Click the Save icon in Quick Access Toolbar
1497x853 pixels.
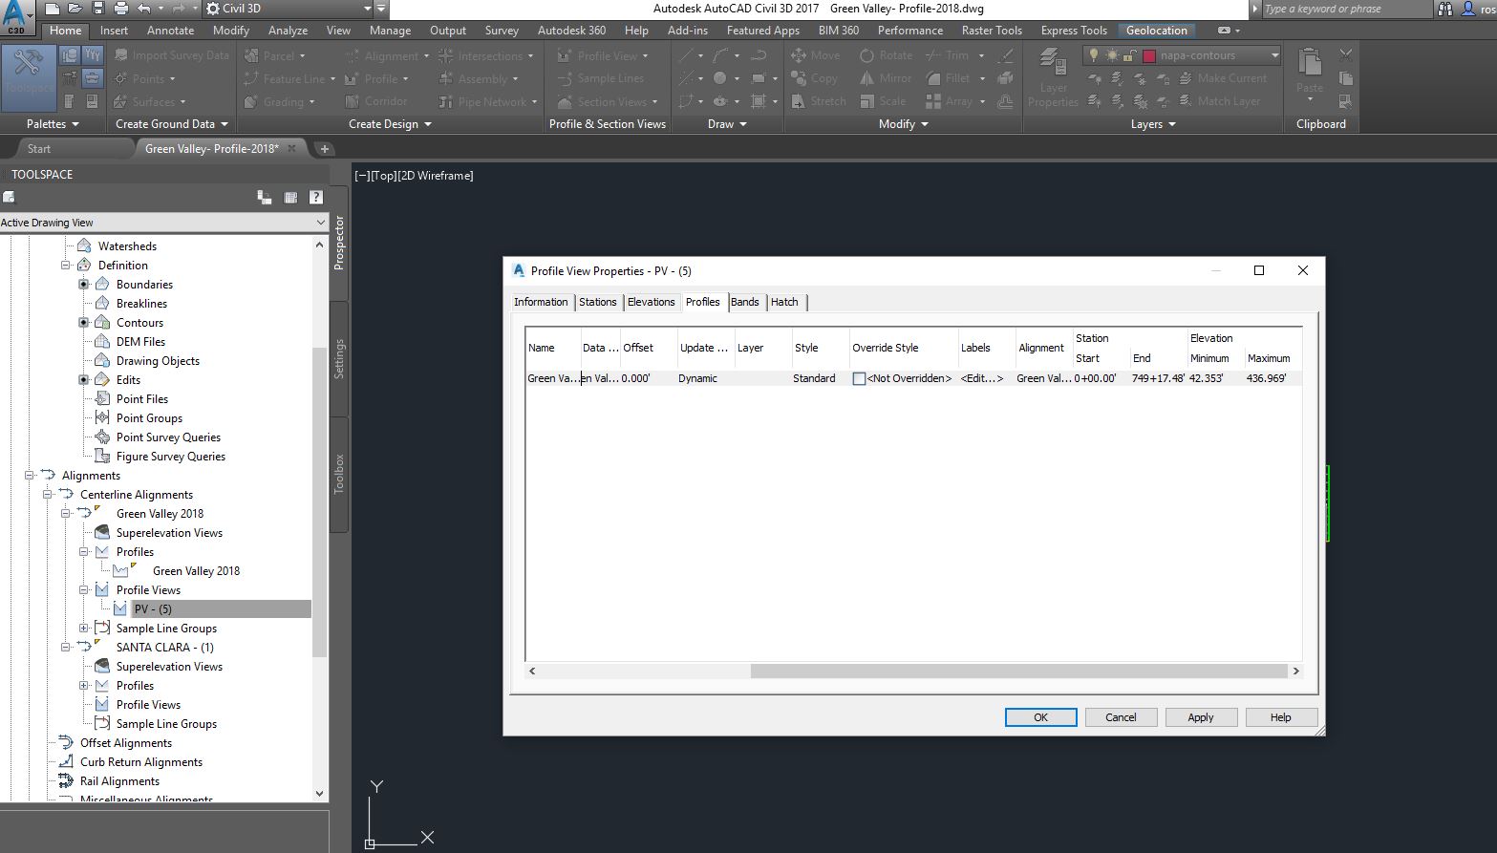(x=98, y=8)
